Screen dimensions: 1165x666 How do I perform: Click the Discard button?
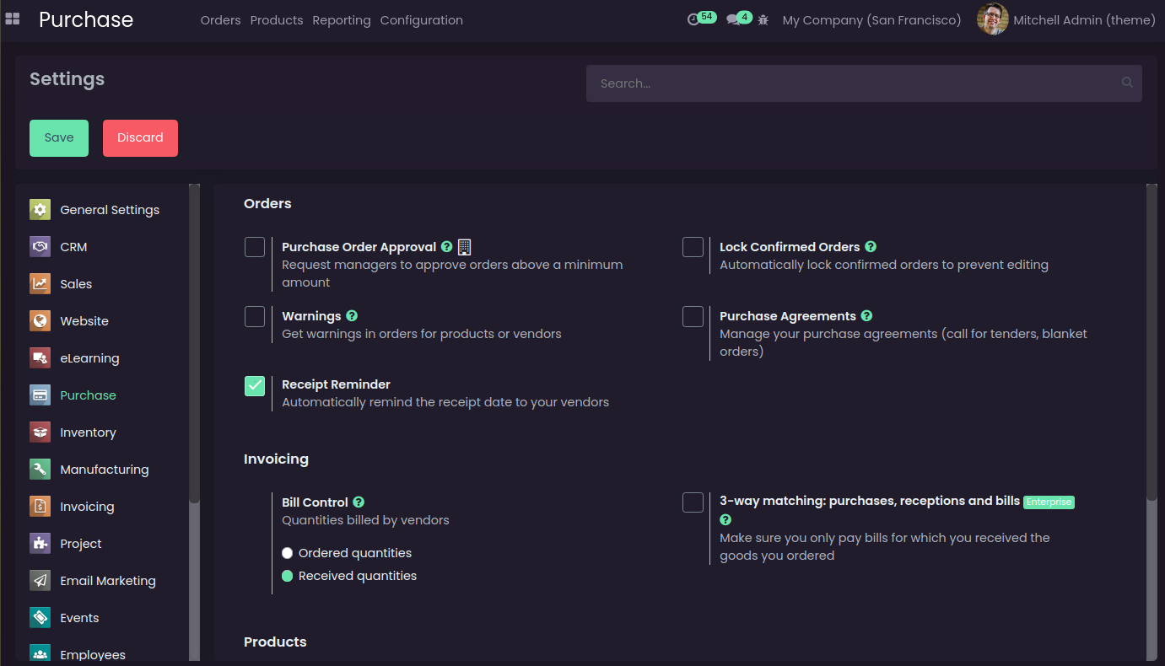140,138
